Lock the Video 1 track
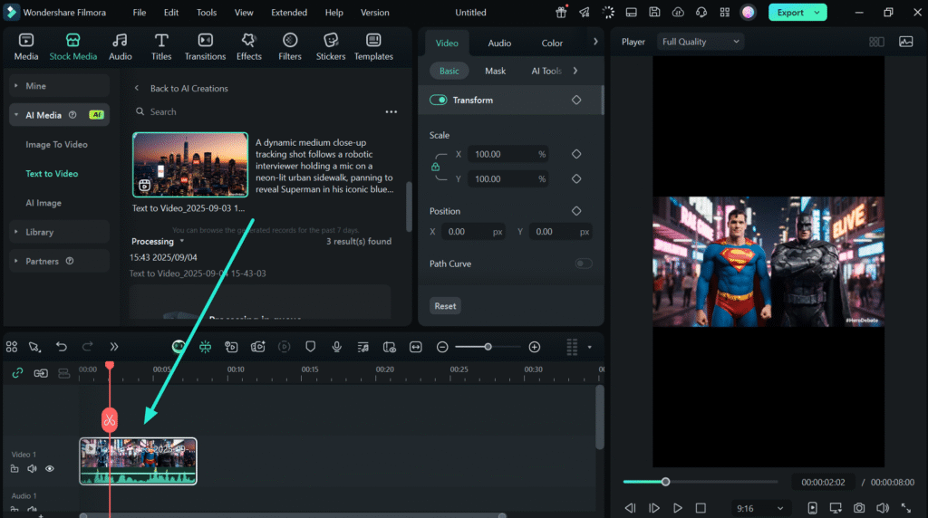This screenshot has width=928, height=518. click(14, 468)
